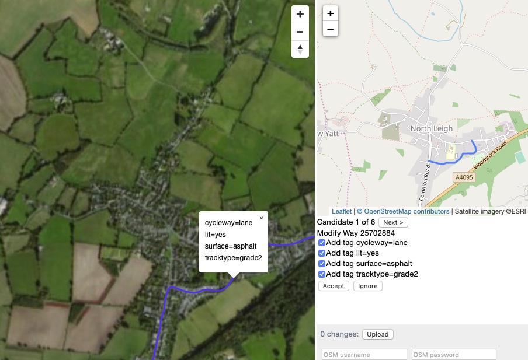The image size is (528, 360).
Task: Zoom in on the aerial imagery map
Action: [300, 13]
